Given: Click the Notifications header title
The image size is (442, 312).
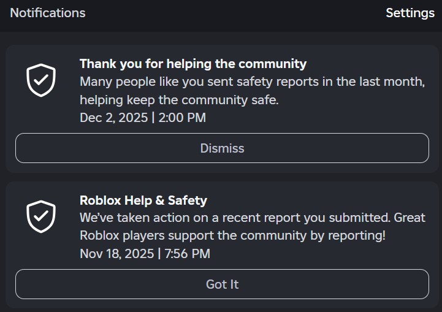Looking at the screenshot, I should [48, 13].
